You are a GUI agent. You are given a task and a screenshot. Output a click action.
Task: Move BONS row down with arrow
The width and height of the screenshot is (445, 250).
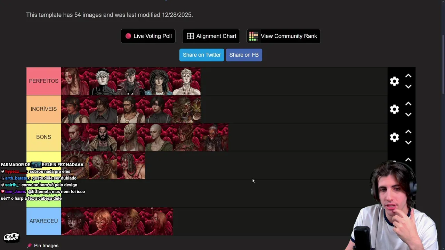(x=408, y=143)
